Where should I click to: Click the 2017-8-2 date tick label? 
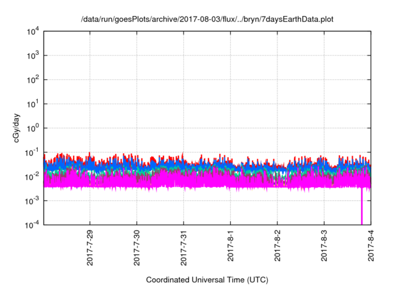point(277,246)
